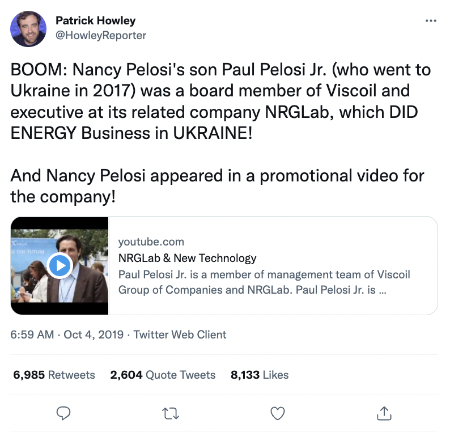Click the @HowleyReporter handle
The width and height of the screenshot is (450, 432).
pyautogui.click(x=100, y=35)
